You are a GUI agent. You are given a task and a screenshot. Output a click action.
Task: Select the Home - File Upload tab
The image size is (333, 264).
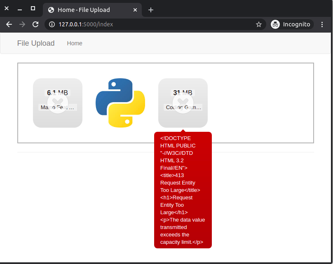92,10
